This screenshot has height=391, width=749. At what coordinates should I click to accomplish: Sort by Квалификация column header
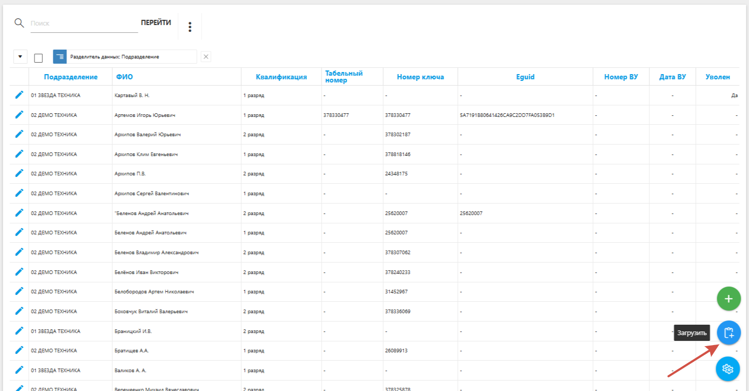281,77
